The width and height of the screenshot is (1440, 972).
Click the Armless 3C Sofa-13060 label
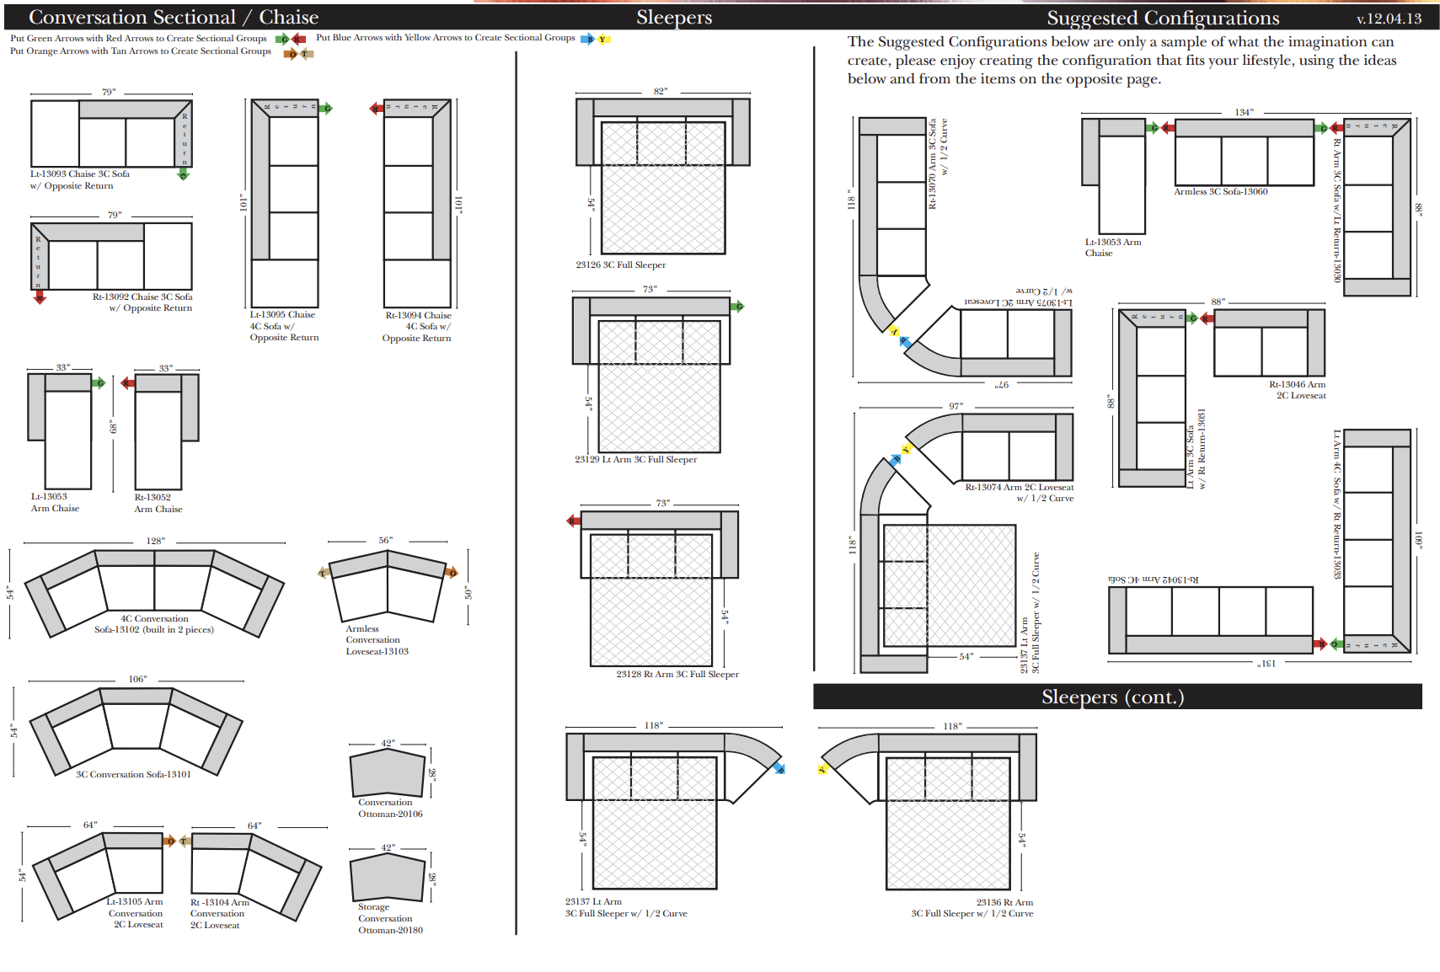coord(1220,192)
